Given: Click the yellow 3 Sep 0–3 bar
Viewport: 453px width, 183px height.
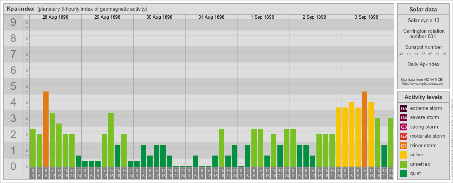Looking at the screenshot, I should click(x=345, y=137).
